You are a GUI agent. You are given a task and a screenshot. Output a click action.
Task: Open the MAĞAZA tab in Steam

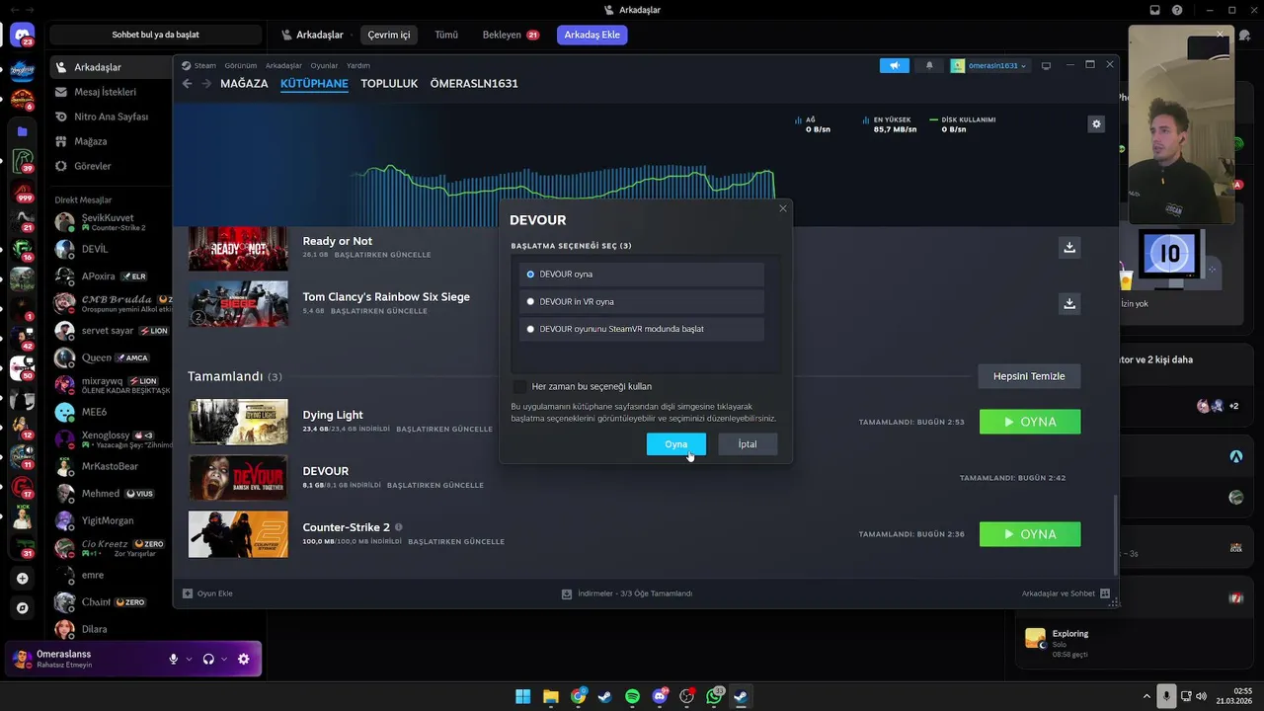pyautogui.click(x=244, y=84)
